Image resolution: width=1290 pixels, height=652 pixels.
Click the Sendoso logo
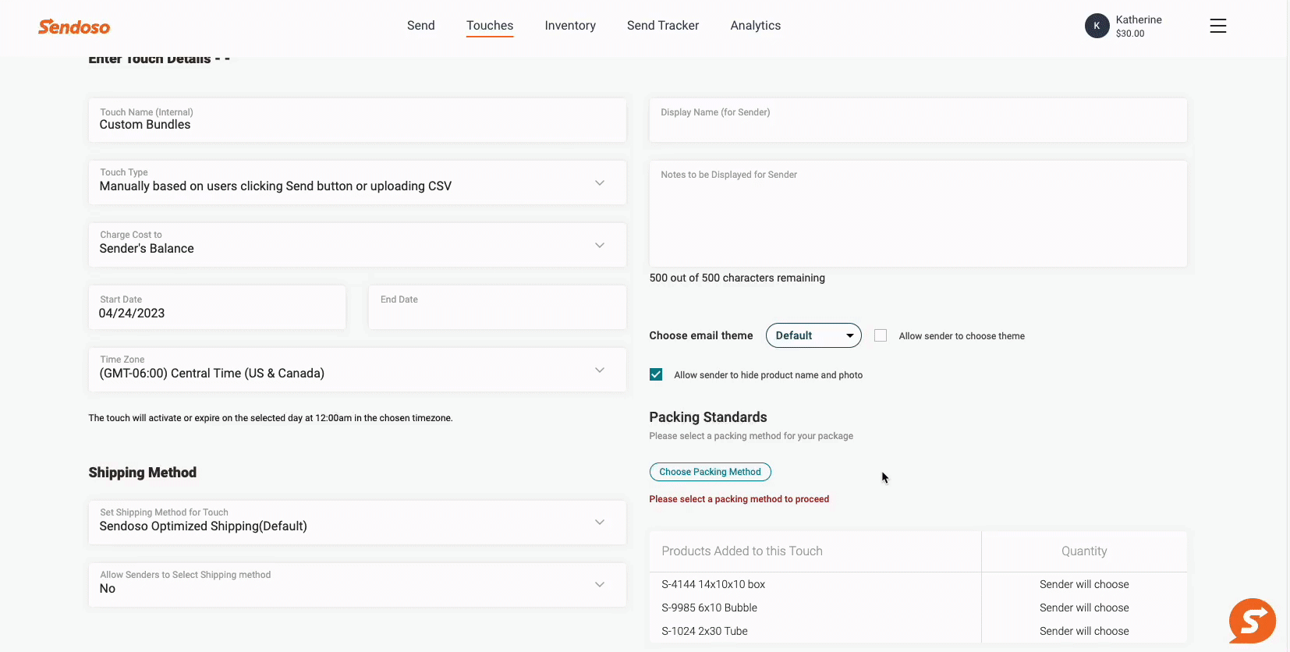coord(74,27)
